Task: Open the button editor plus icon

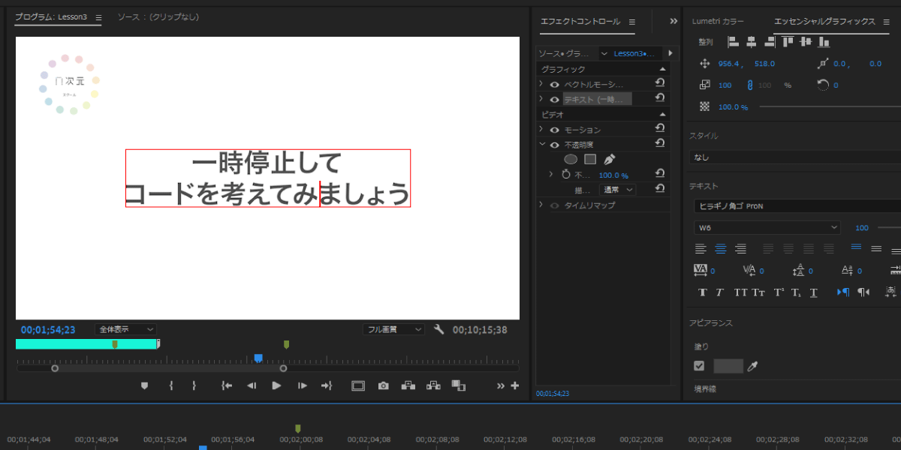Action: tap(515, 385)
